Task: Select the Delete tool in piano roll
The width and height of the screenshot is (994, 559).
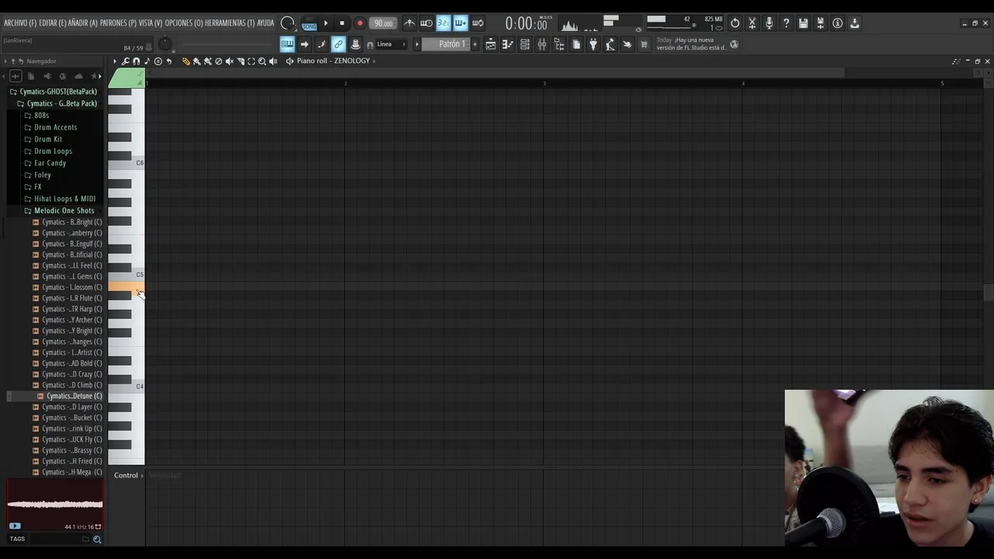Action: coord(218,61)
